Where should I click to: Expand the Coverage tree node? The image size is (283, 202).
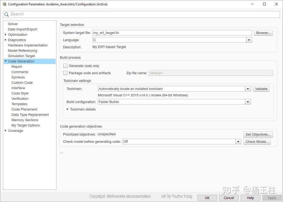click(x=5, y=130)
